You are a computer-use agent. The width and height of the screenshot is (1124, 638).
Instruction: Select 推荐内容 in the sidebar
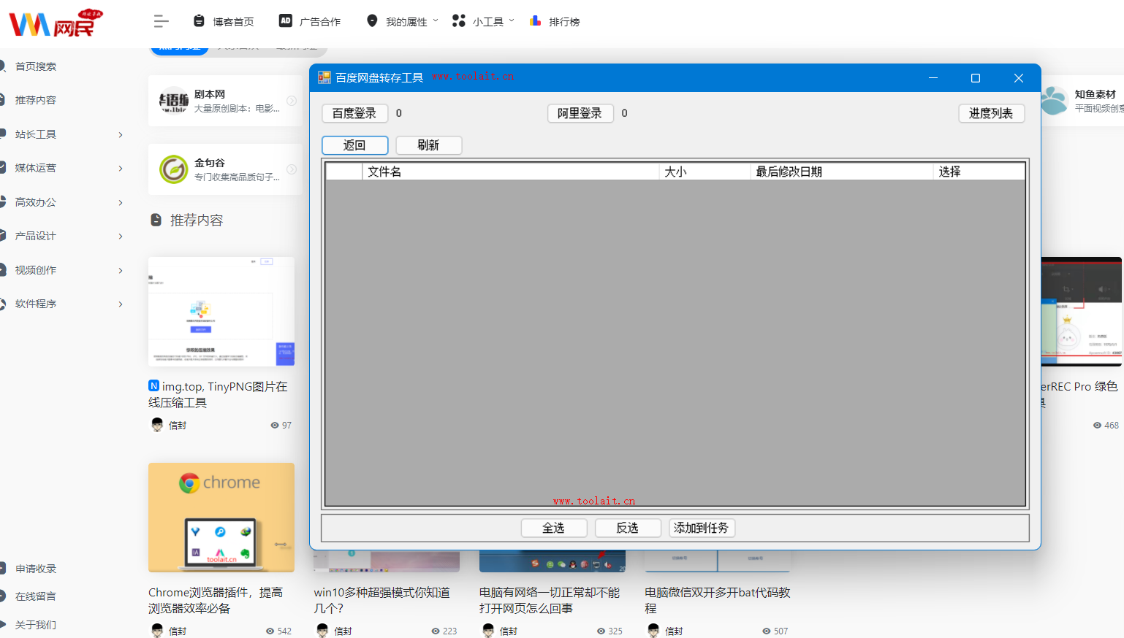[36, 100]
